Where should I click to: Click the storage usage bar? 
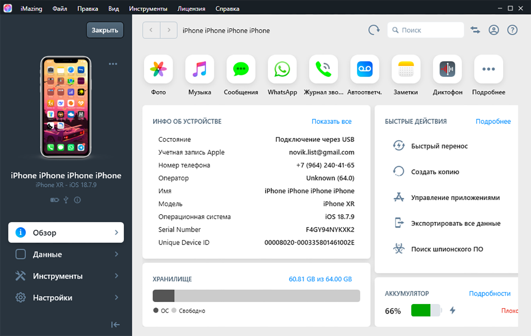pos(256,296)
